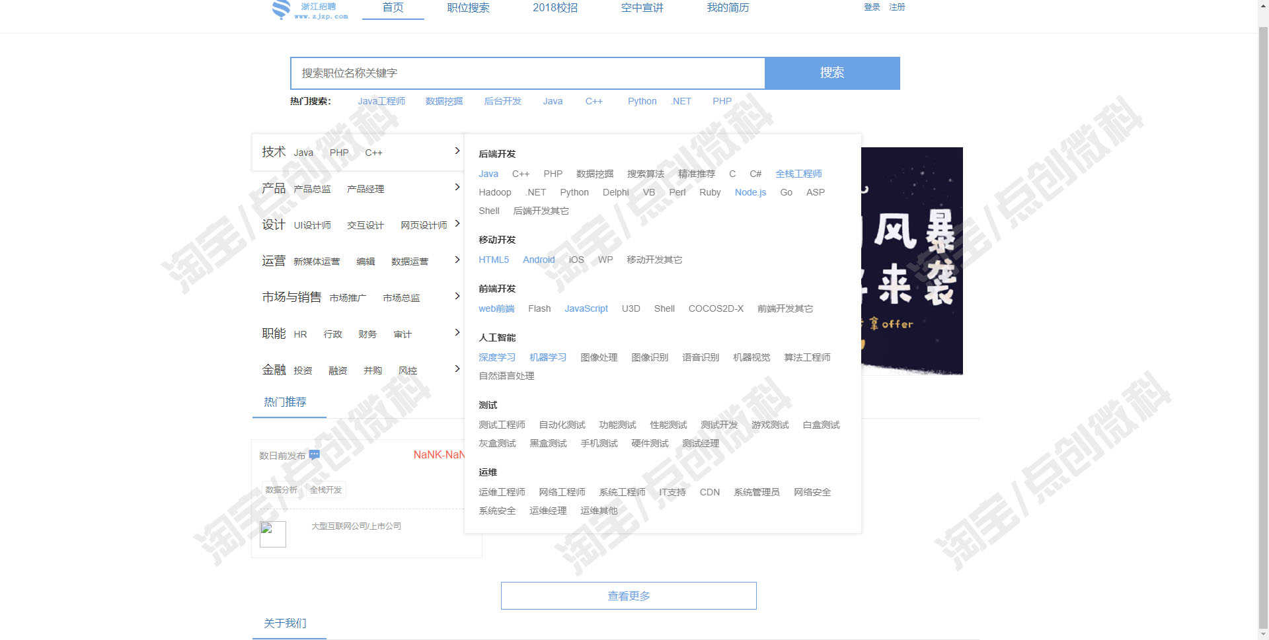Open the 风暴来袭 banner image
Image resolution: width=1269 pixels, height=640 pixels.
coord(912,261)
